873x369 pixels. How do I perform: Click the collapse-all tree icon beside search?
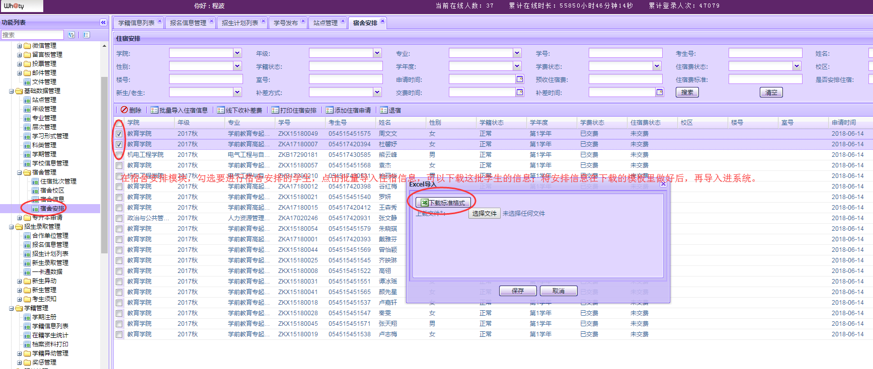87,35
